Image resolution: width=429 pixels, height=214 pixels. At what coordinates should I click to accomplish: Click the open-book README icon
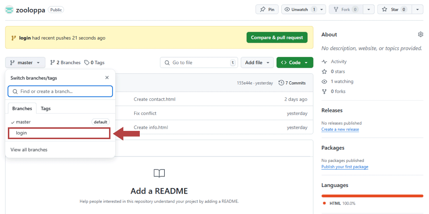(x=159, y=173)
